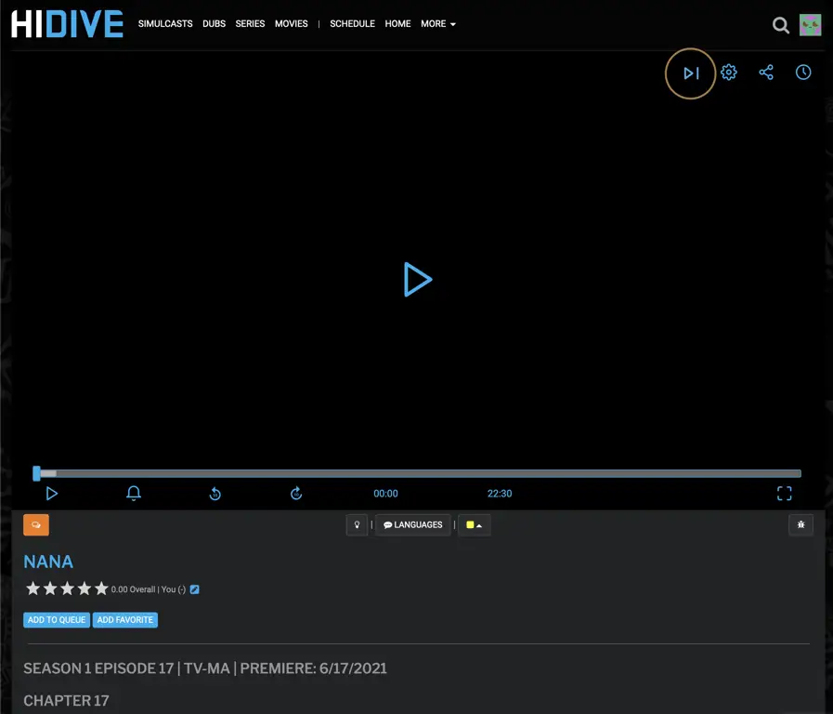Open DUBS in navigation
Screen dimensions: 833x714
point(215,24)
